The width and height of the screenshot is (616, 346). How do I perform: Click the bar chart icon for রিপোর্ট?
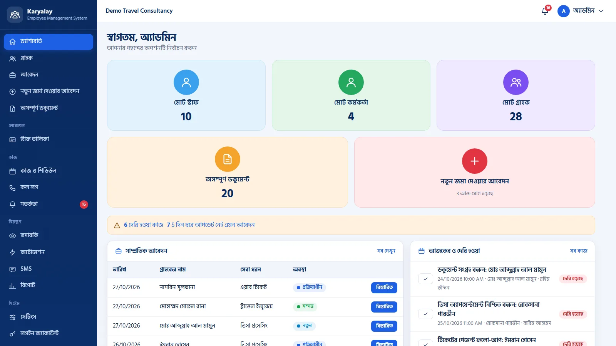point(13,286)
